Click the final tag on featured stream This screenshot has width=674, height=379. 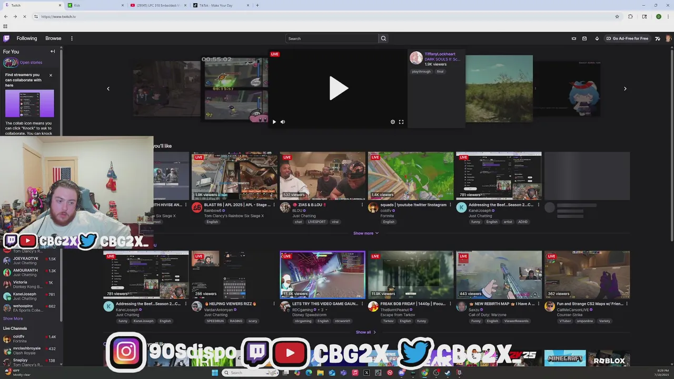(x=440, y=72)
